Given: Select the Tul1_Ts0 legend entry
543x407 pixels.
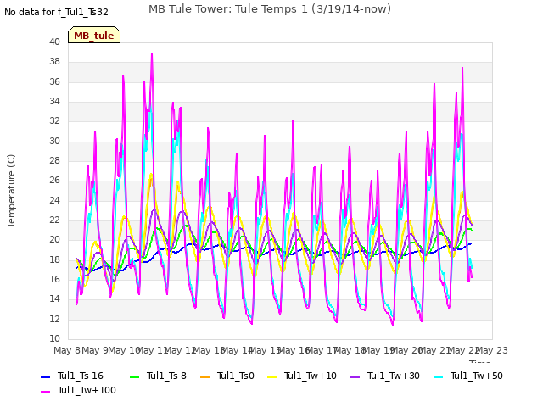Looking at the screenshot, I should click(x=227, y=376).
